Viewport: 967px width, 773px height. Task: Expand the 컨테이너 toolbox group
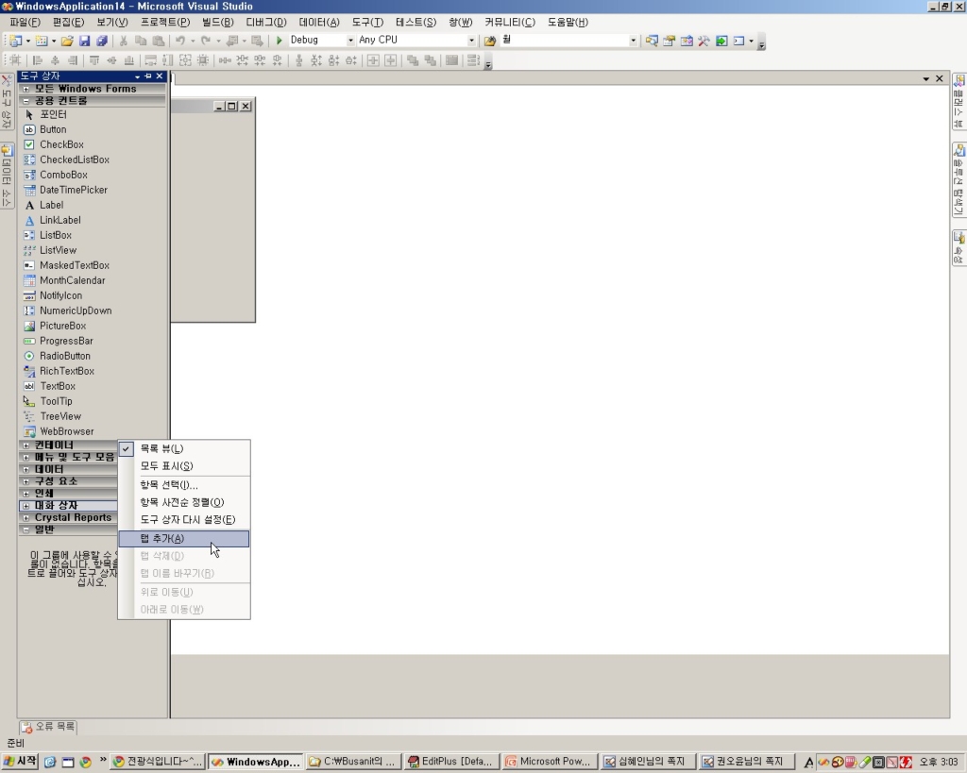click(x=25, y=445)
